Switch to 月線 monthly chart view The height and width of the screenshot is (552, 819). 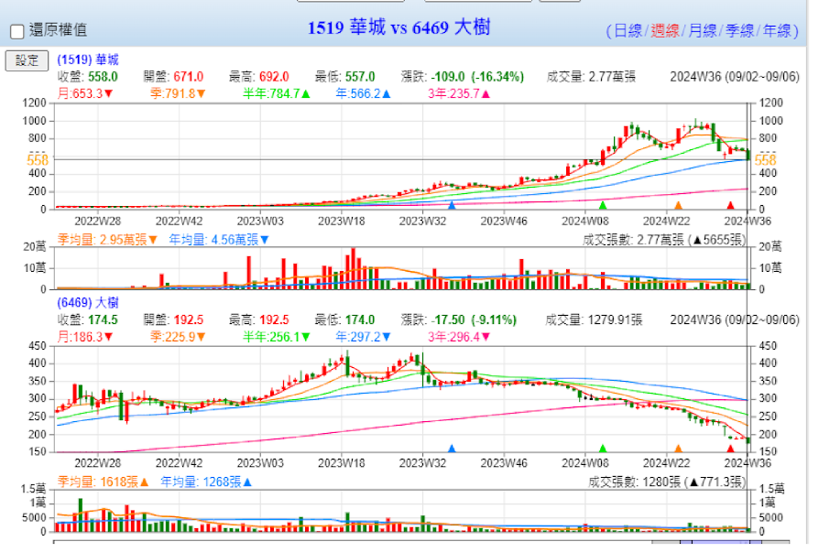pyautogui.click(x=702, y=31)
